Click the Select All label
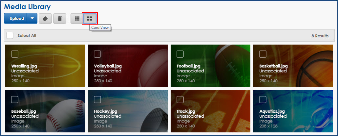Screen dimensions: 338x136 pos(27,35)
